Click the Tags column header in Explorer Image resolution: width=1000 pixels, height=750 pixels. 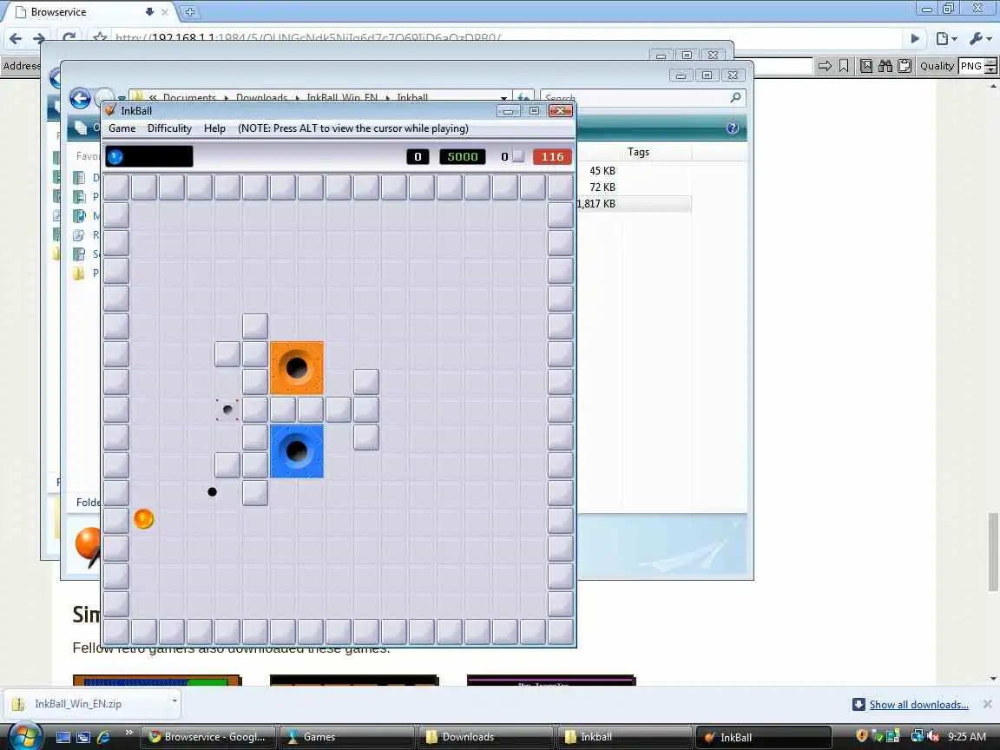pyautogui.click(x=638, y=152)
